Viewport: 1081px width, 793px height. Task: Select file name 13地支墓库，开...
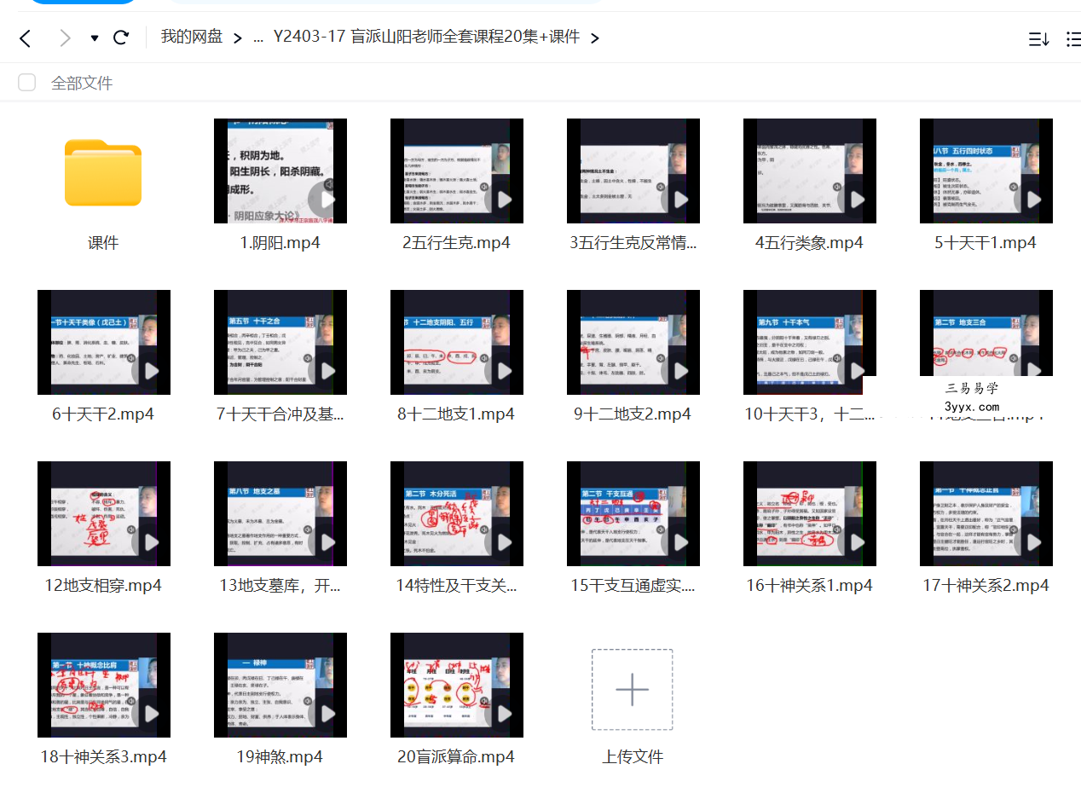pyautogui.click(x=280, y=586)
